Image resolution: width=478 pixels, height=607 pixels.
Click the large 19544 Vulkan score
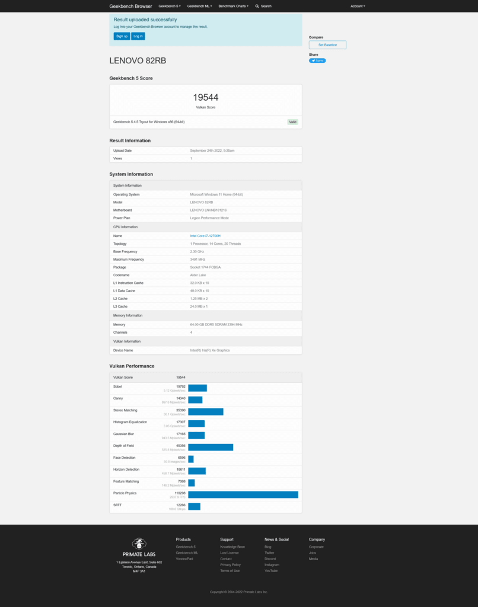tap(206, 98)
